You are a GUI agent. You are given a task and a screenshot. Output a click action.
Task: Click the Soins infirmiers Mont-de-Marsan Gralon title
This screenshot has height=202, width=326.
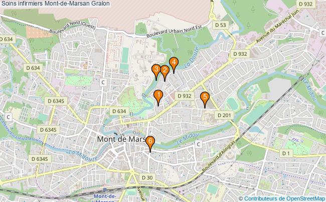[x=55, y=4]
